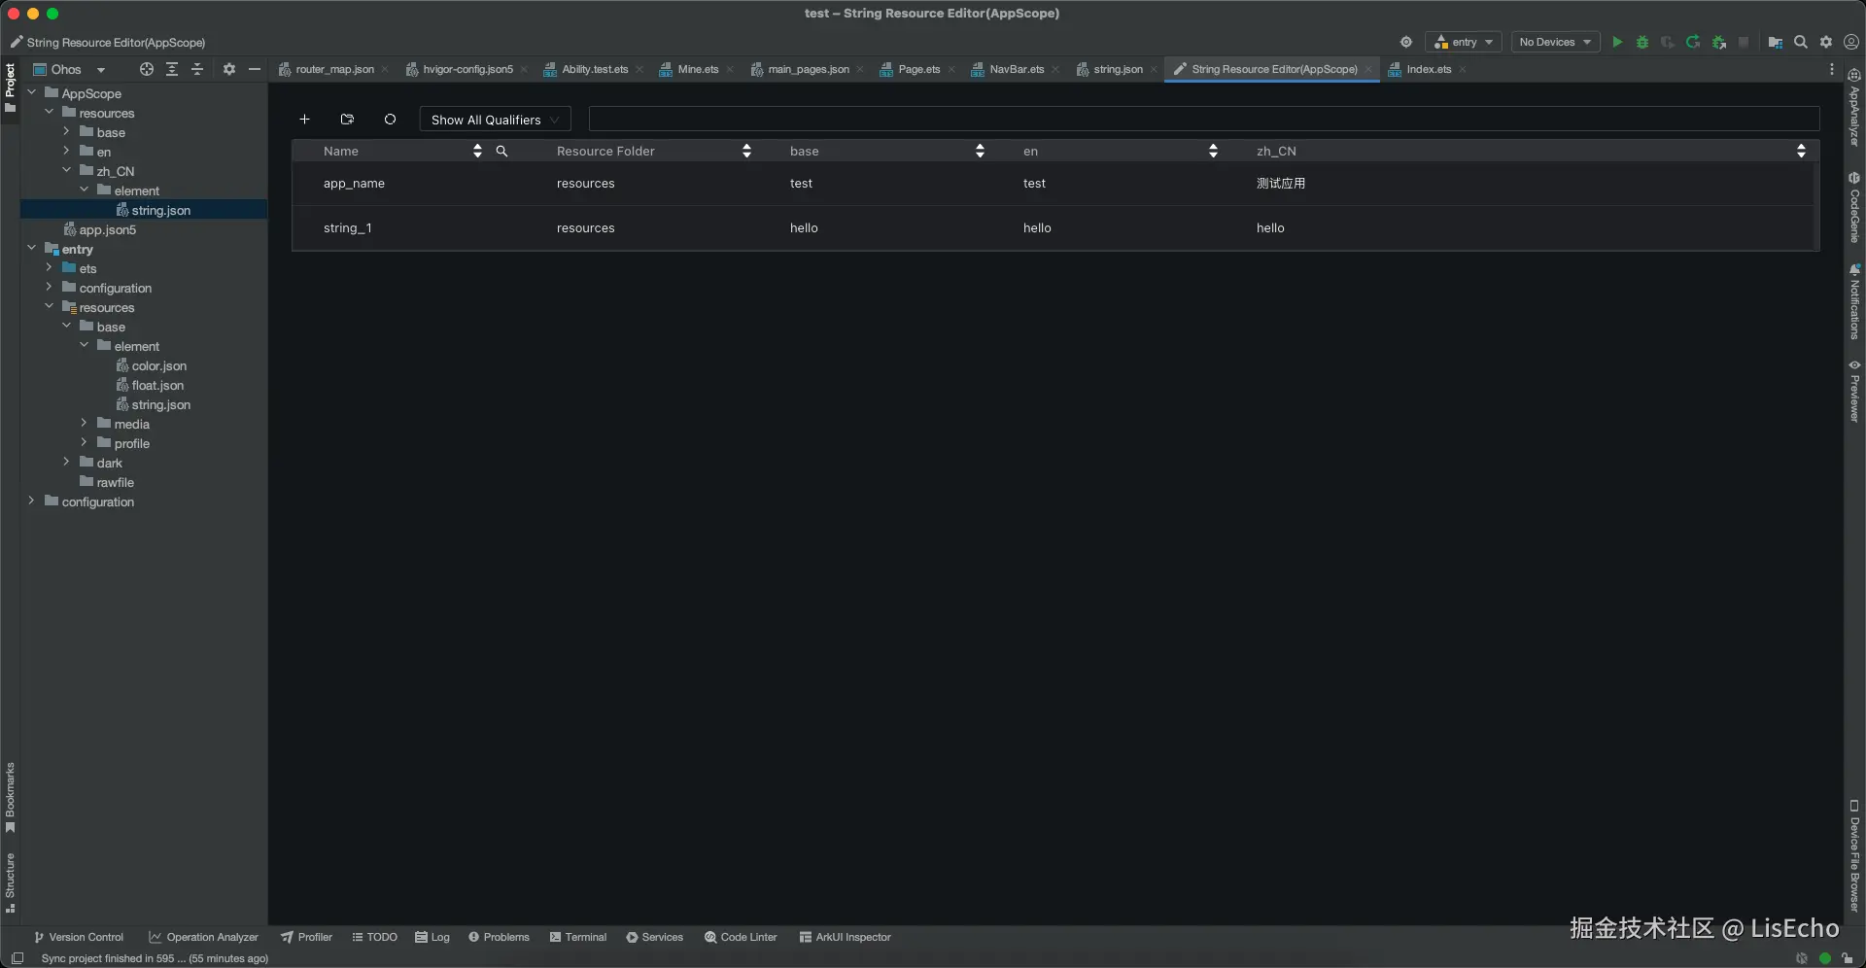
Task: Click the green Debug bug icon
Action: 1642,42
